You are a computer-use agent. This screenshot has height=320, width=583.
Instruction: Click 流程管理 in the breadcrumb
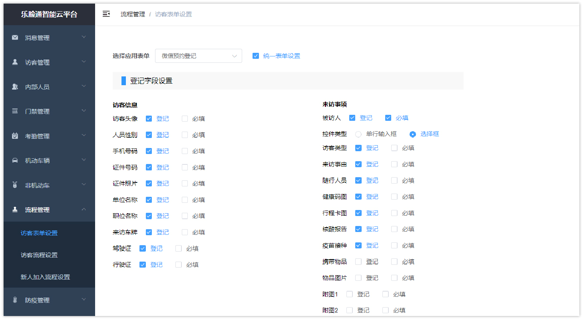point(133,14)
